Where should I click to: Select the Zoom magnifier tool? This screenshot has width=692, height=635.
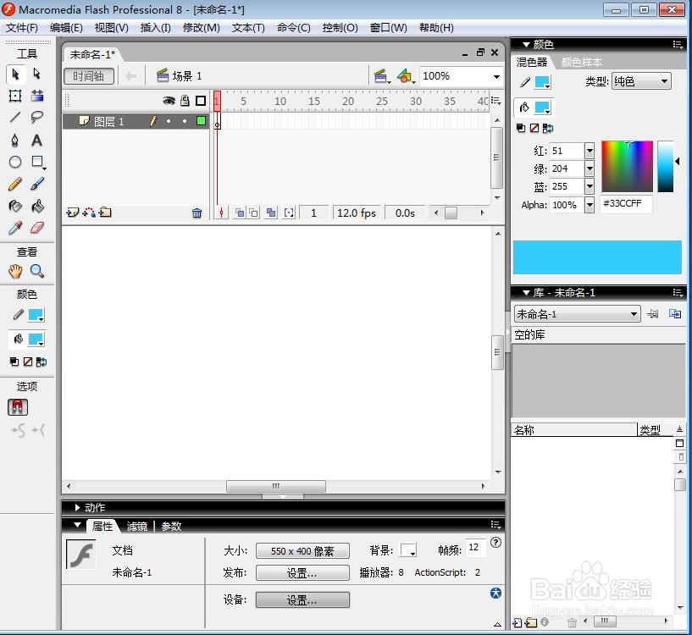click(x=37, y=271)
